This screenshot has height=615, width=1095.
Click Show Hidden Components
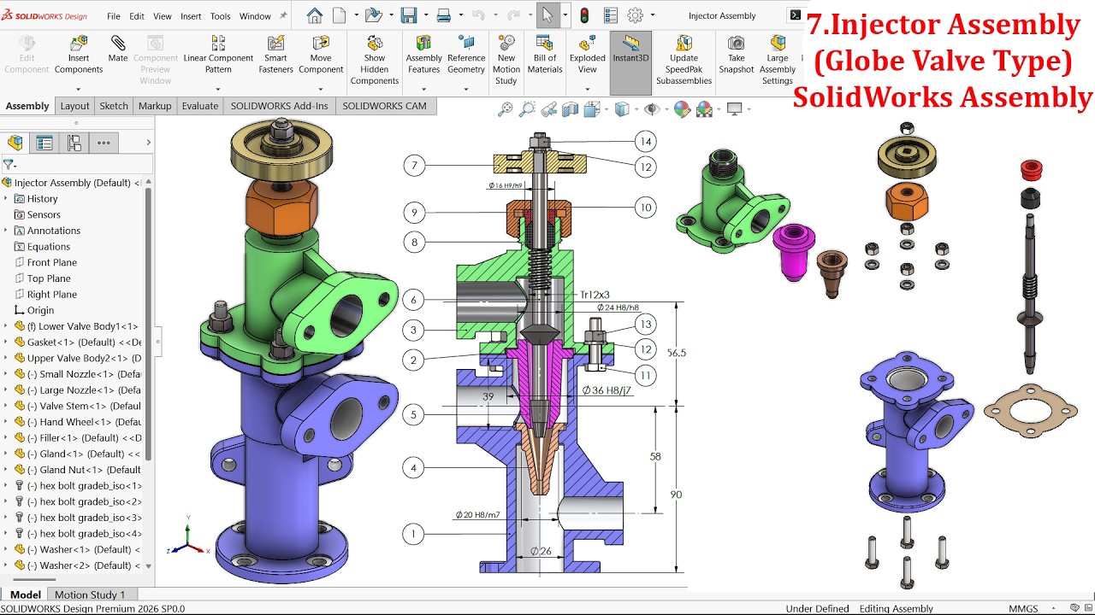click(x=375, y=60)
